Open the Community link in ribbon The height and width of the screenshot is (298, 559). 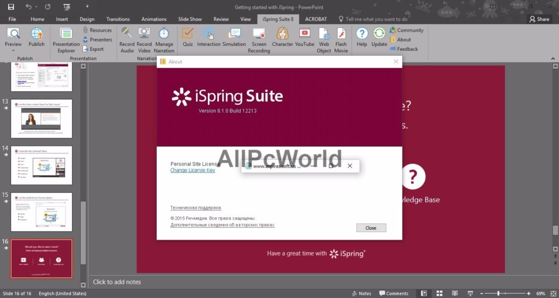pos(406,31)
